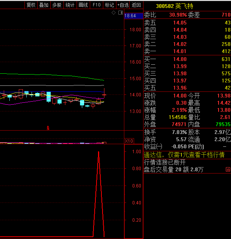Select the 叠加 overlay button
231x239 pixels.
tap(44, 5)
